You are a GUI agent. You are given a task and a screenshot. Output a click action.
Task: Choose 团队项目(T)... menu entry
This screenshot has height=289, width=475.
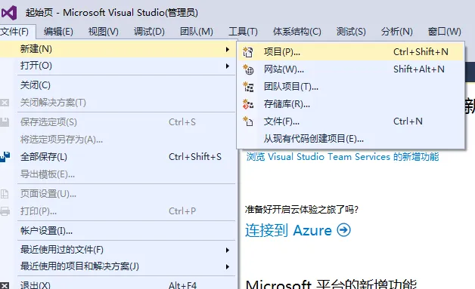[351, 87]
